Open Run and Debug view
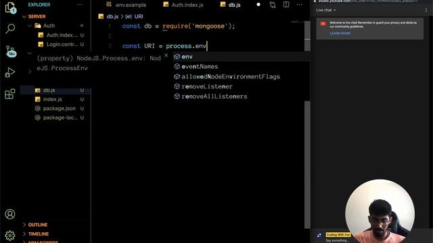Viewport: 433px width, 243px height. [x=10, y=72]
